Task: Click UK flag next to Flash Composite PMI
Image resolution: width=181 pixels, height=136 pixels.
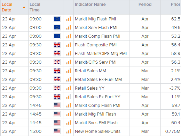Action: point(57,45)
